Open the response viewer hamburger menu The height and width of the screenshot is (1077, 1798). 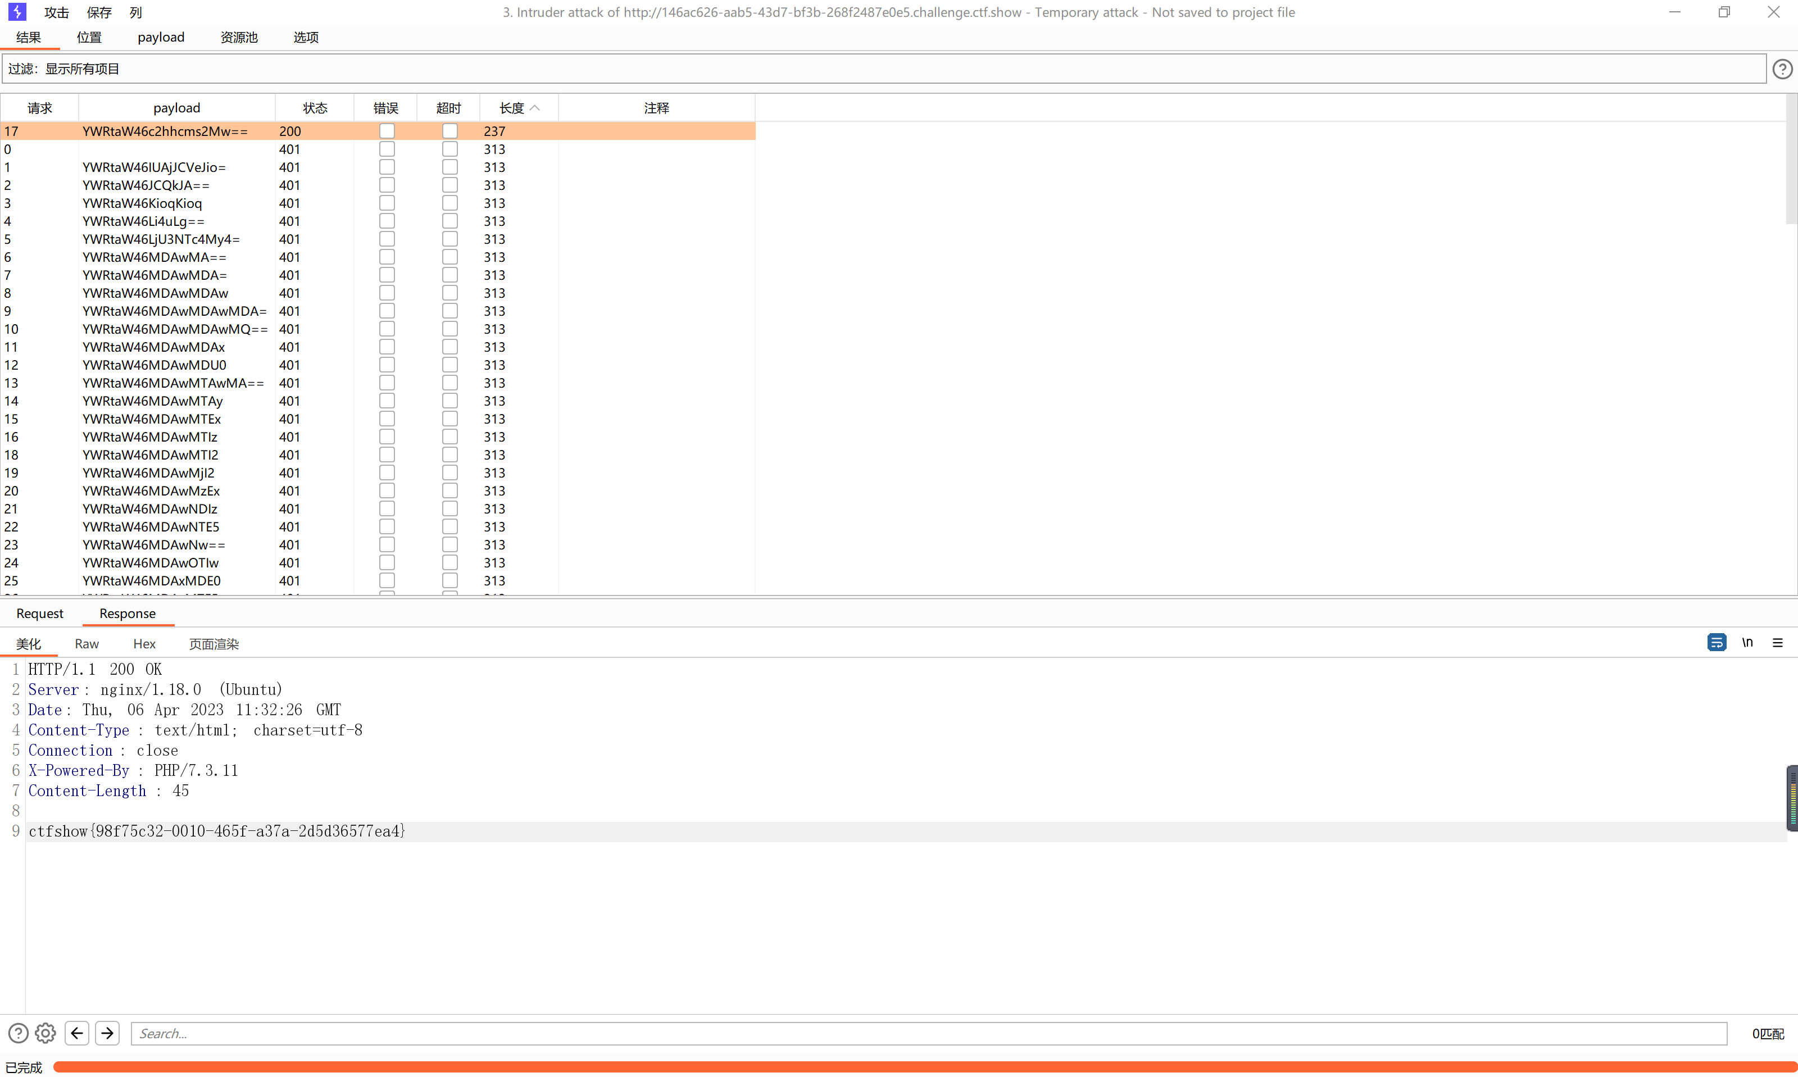[x=1777, y=642]
